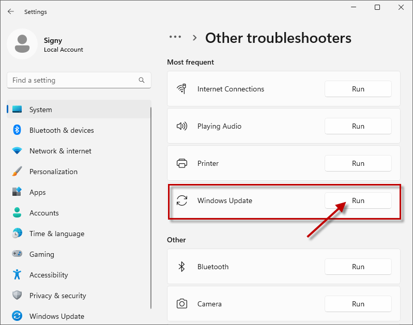Open the breadcrumb ellipsis menu
The width and height of the screenshot is (413, 325).
pyautogui.click(x=175, y=37)
